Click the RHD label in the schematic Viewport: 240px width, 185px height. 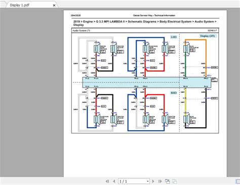(x=174, y=93)
